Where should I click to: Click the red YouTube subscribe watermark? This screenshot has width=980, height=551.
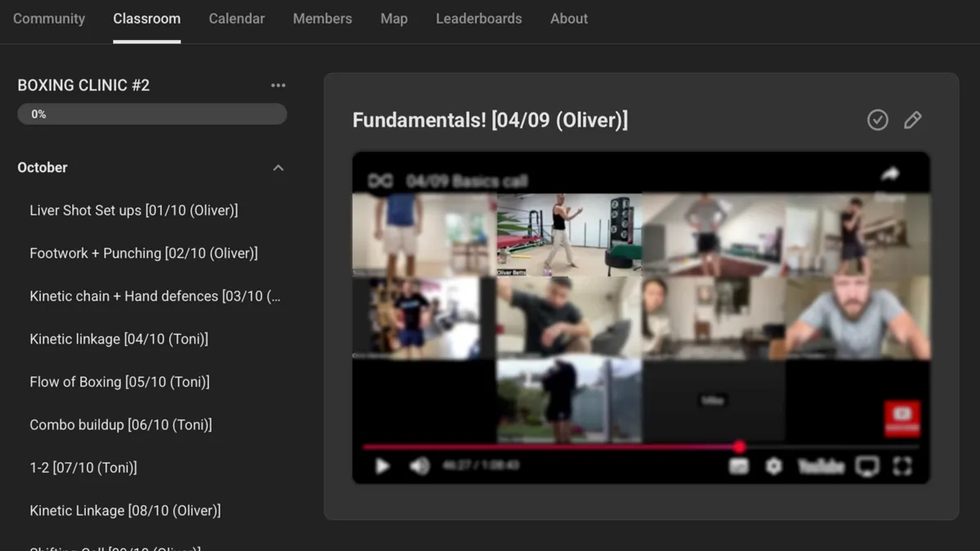click(902, 418)
